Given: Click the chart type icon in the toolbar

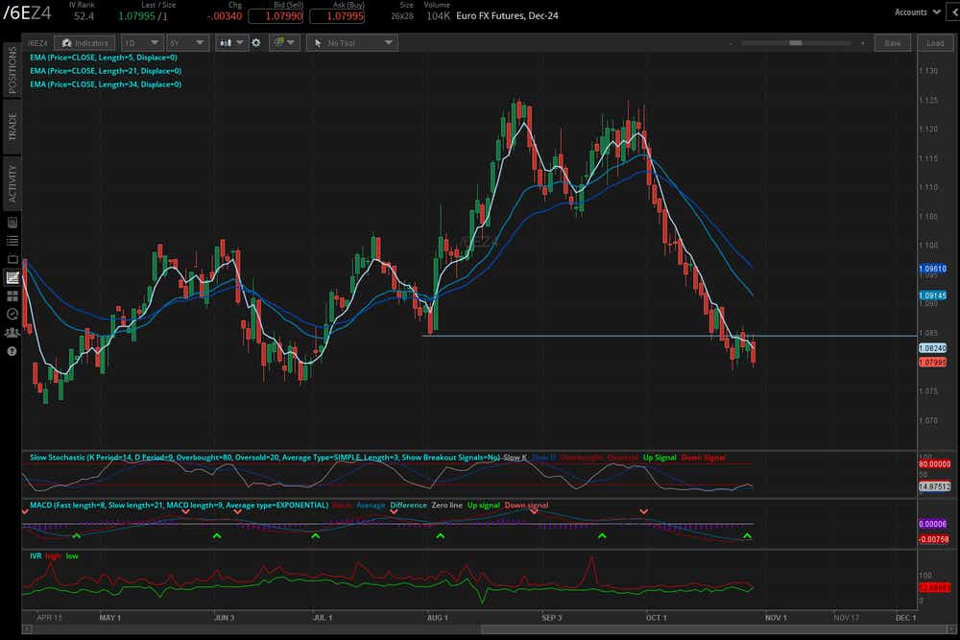Looking at the screenshot, I should point(227,42).
